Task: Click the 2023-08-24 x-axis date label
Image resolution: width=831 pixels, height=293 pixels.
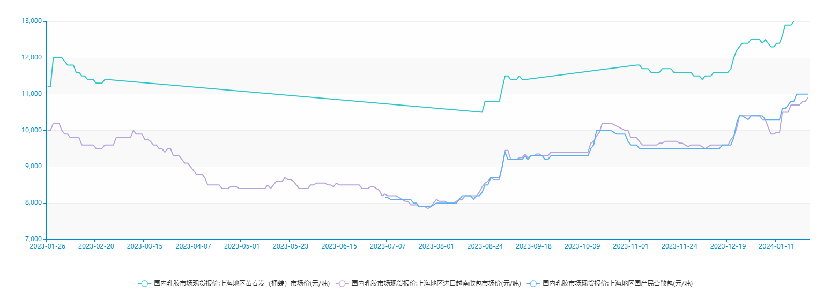Action: [485, 246]
